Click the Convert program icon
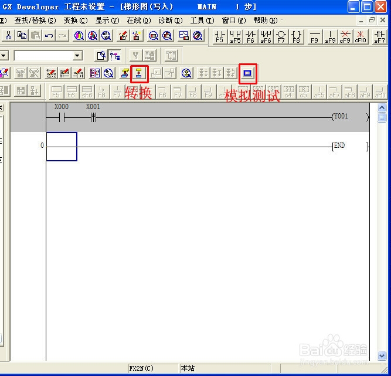The width and height of the screenshot is (391, 376). coord(139,73)
